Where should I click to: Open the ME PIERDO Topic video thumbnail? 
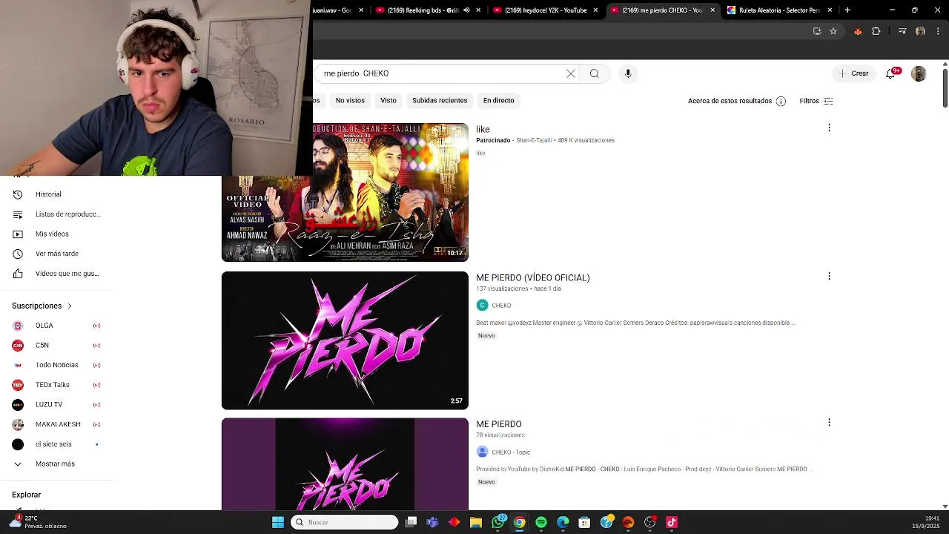[x=345, y=464]
